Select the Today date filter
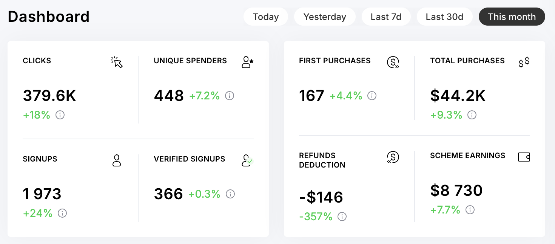This screenshot has height=244, width=555. pyautogui.click(x=266, y=17)
